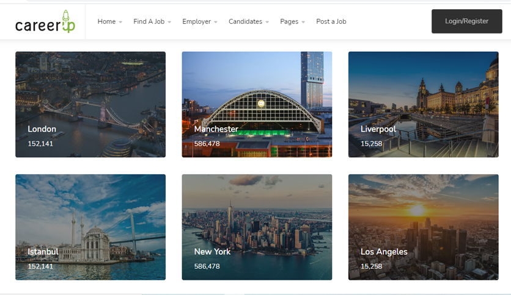Click Los Angeles's 15,258 job count
Image resolution: width=511 pixels, height=295 pixels.
pyautogui.click(x=372, y=266)
